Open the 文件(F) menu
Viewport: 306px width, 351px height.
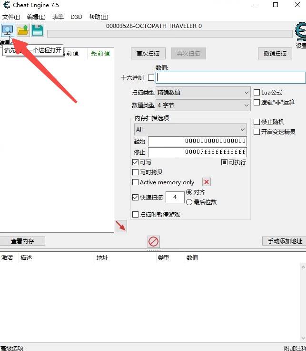(x=11, y=17)
